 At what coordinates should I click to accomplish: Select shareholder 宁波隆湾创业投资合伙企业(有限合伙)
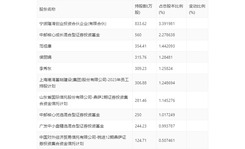73,24
